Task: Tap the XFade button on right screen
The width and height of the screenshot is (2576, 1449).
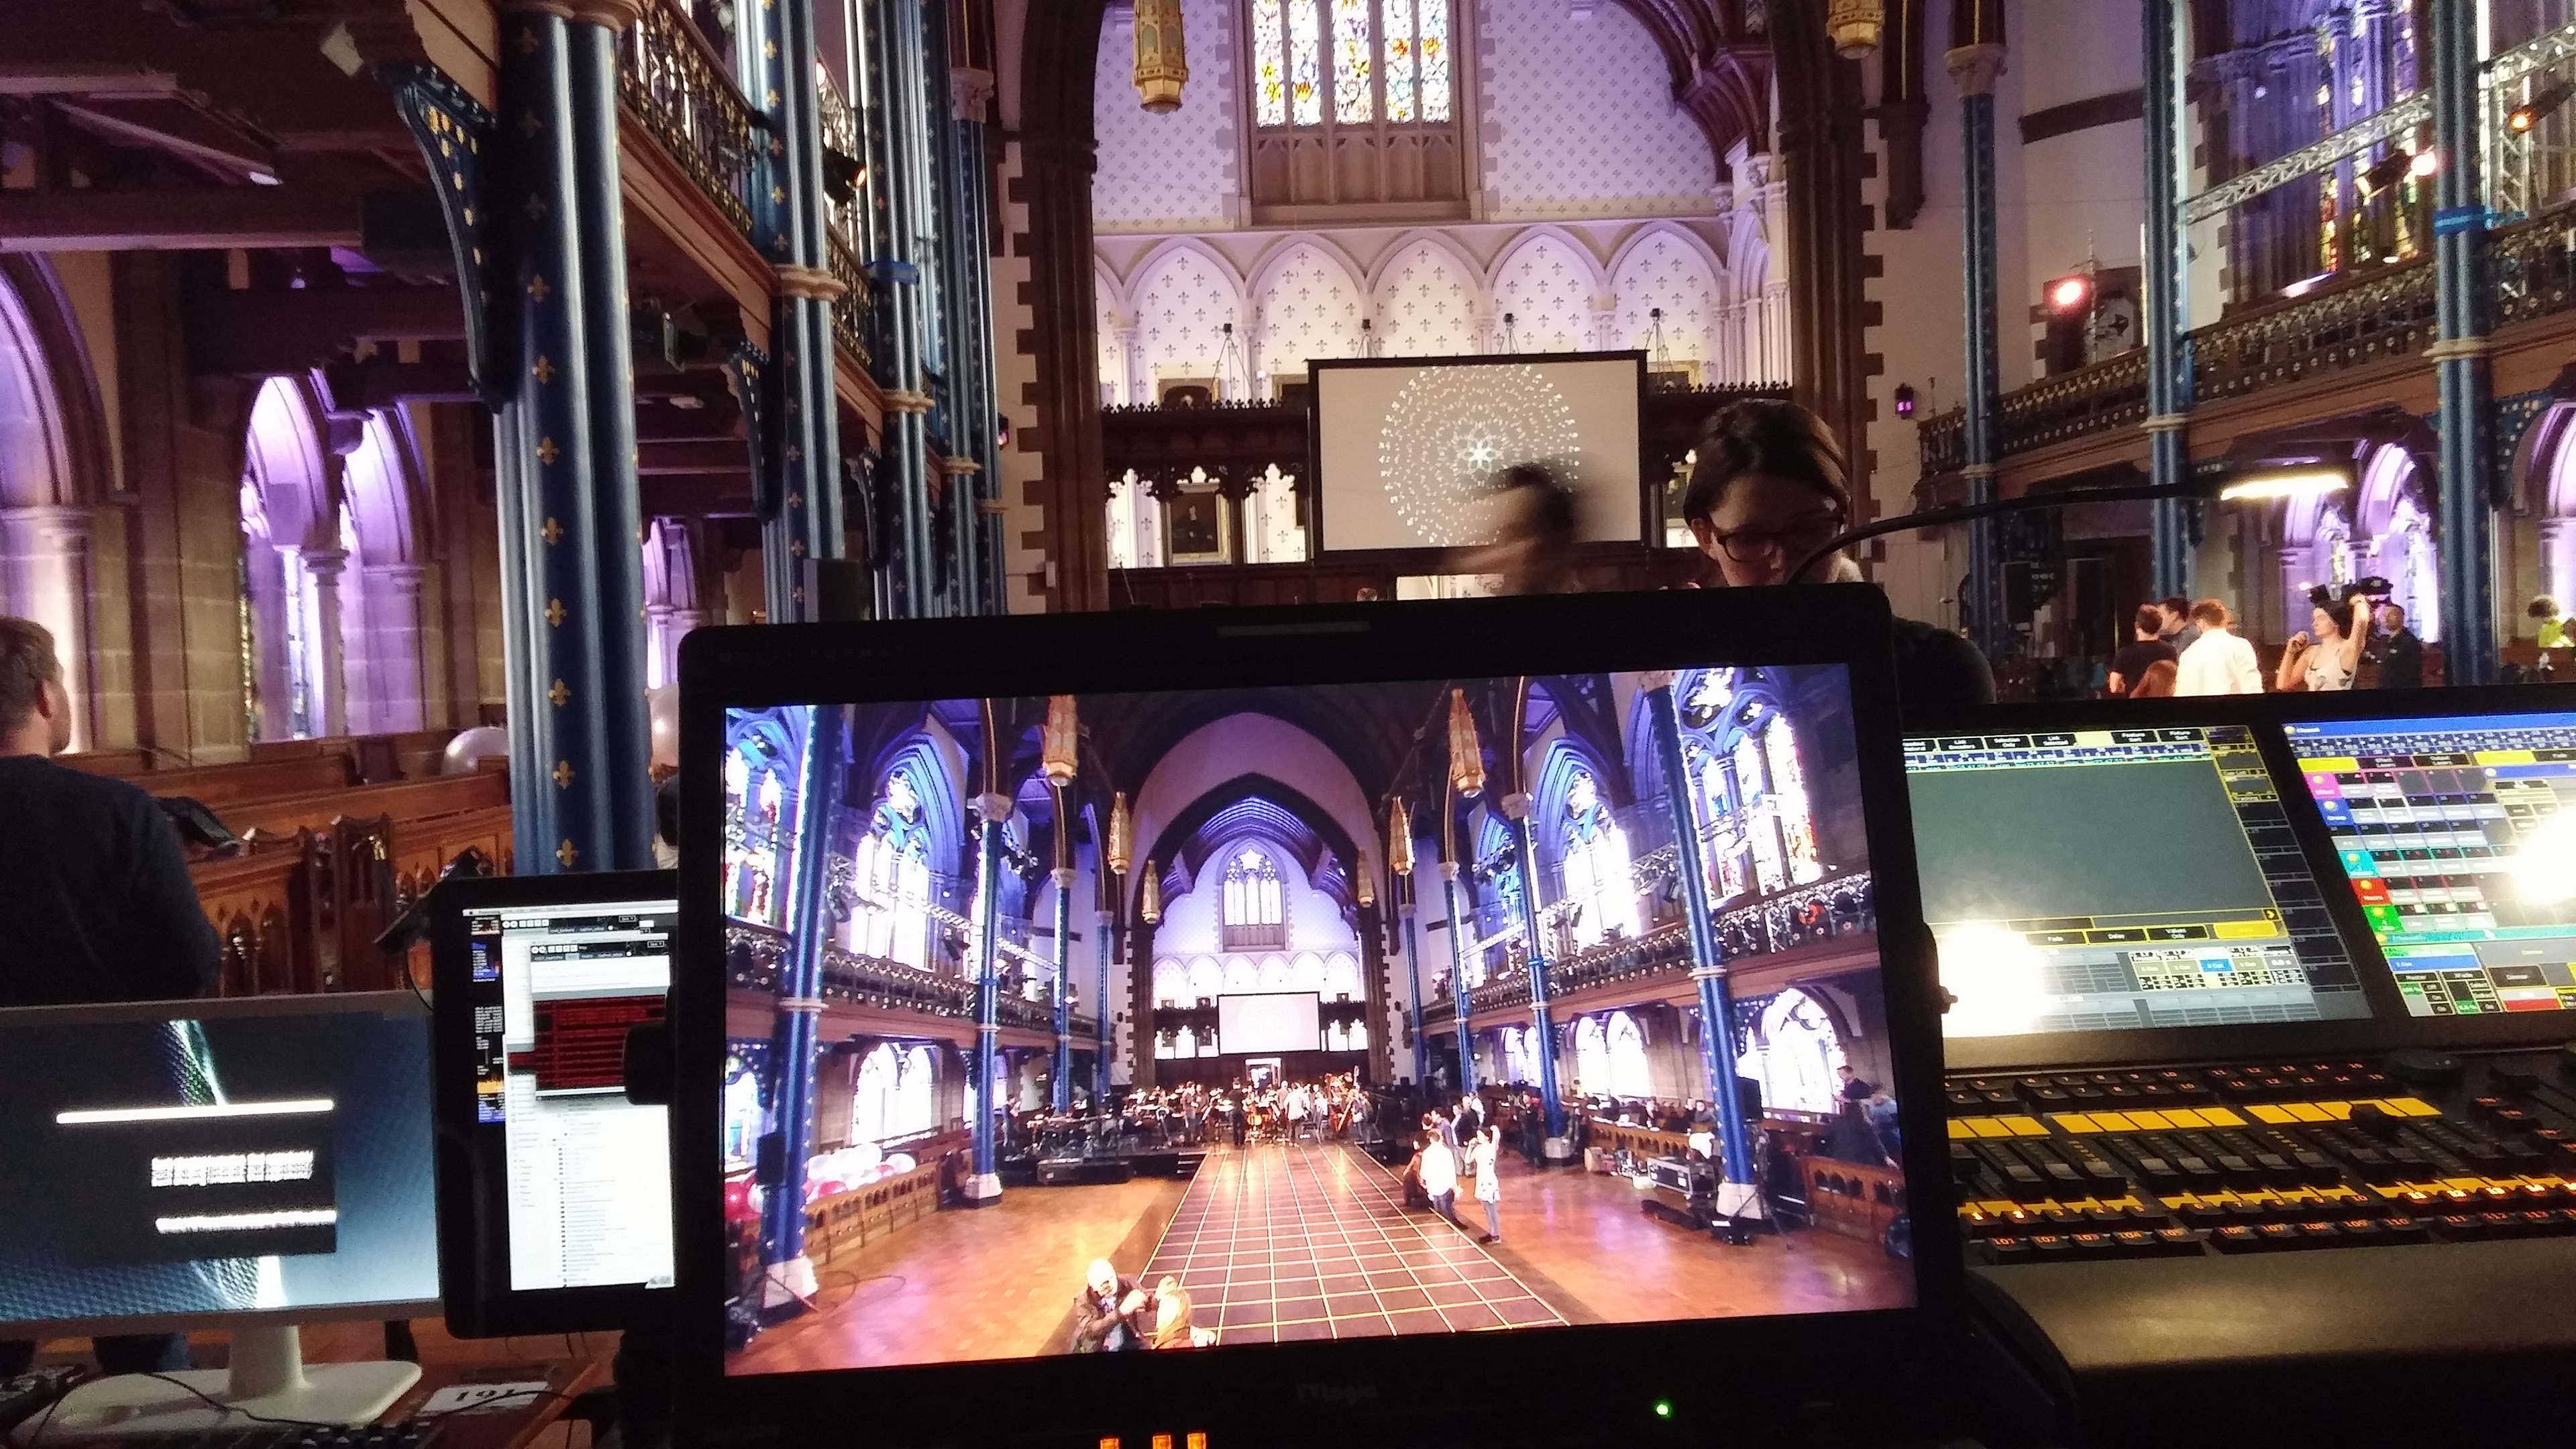Action: tap(2463, 975)
